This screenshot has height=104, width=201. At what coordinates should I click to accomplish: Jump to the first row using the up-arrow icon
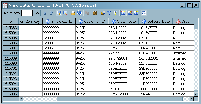click(x=45, y=13)
